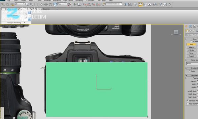Open the Curve Editor icon
Screen dimensions: 198x119
145,5
